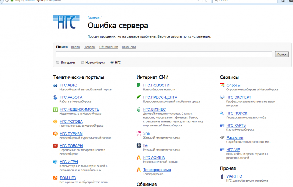Viewport: 293px width, 187px height.
Task: Open the НГС.ТОВАРЫ link
Action: [71, 146]
